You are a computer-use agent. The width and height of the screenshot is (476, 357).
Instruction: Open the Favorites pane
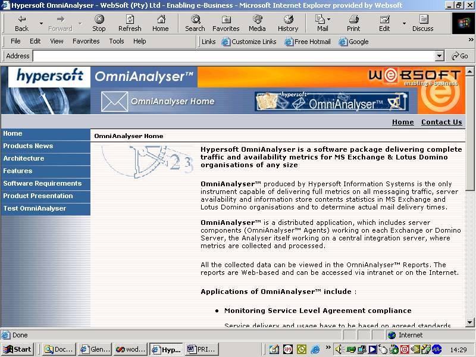click(x=226, y=23)
